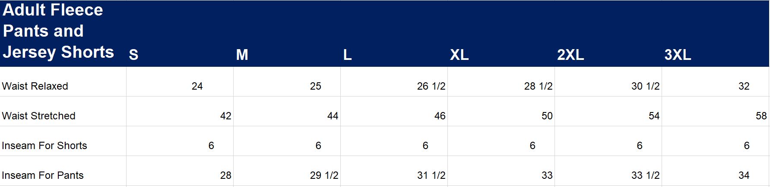
Task: Click the 2XL size column header
Action: pyautogui.click(x=570, y=55)
